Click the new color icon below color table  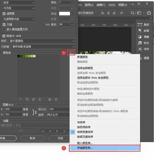pyautogui.click(x=50, y=99)
